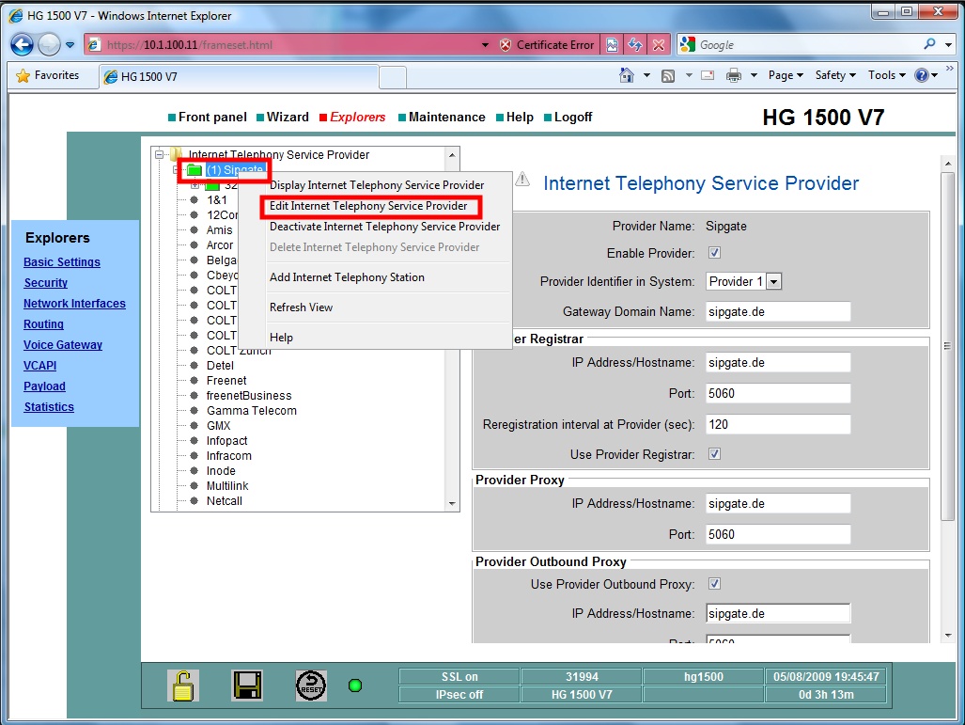Screen dimensions: 965x725
Task: Uncheck the Enable Provider checkbox
Action: point(714,252)
